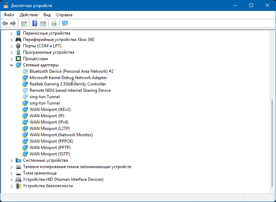Viewport: 276px width, 202px height.
Task: Collapse Сетевые адаптеры node
Action: click(11, 65)
